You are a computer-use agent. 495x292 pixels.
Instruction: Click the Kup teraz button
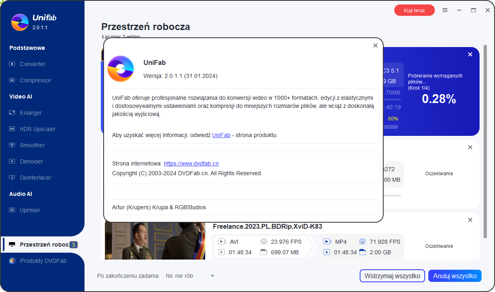click(414, 10)
